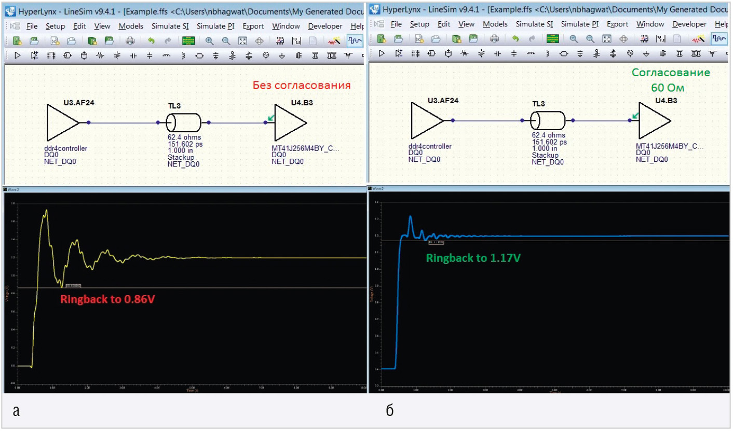
Task: Open the Window menu in the right window
Action: tap(650, 24)
